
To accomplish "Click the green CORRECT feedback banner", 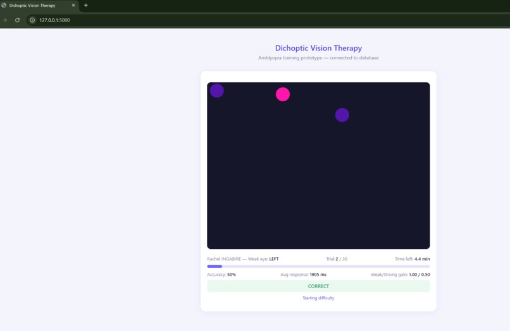I will tap(318, 286).
